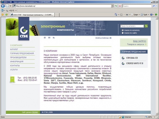This screenshot has width=159, height=119.
Task: Open ГОРЯЧИЕ ПРЕДЛОЖЕНИЯ in left menu
Action: pos(22,53)
